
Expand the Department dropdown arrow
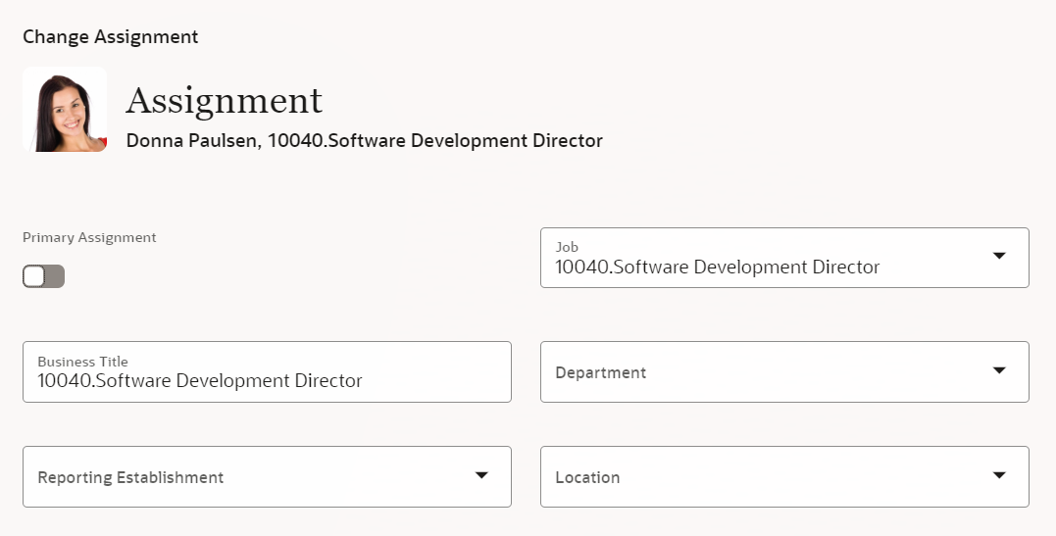pos(999,370)
